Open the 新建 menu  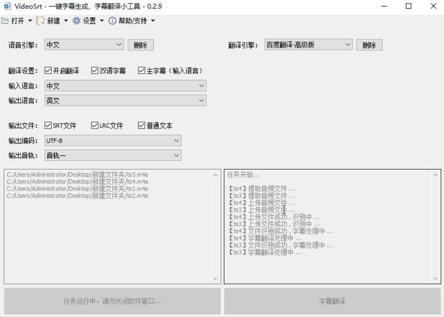53,21
